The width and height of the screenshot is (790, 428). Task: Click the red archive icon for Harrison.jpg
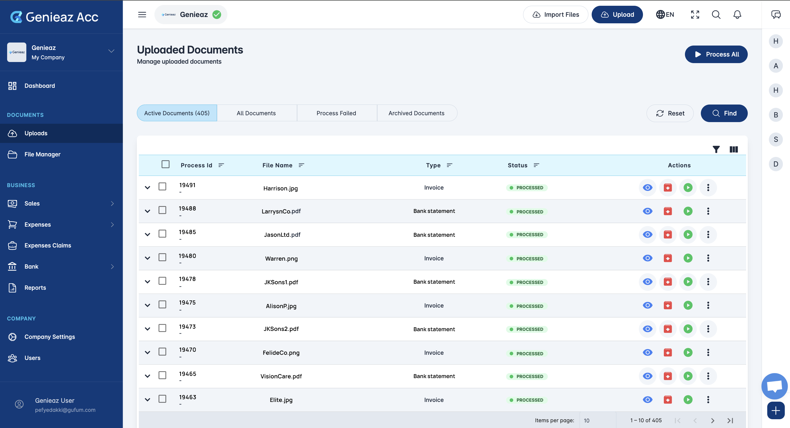668,187
